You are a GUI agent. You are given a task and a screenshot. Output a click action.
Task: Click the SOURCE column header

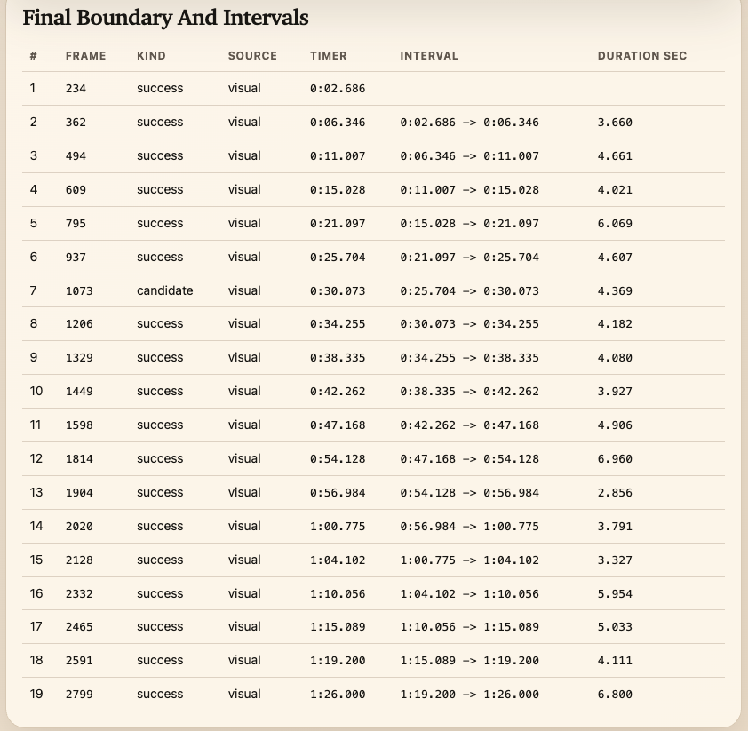252,56
